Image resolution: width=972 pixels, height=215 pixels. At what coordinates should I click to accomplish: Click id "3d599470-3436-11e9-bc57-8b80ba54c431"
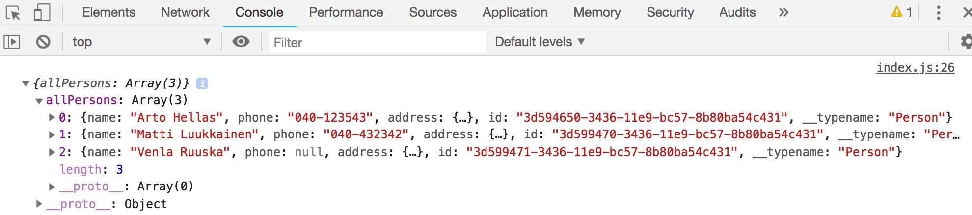tap(688, 134)
